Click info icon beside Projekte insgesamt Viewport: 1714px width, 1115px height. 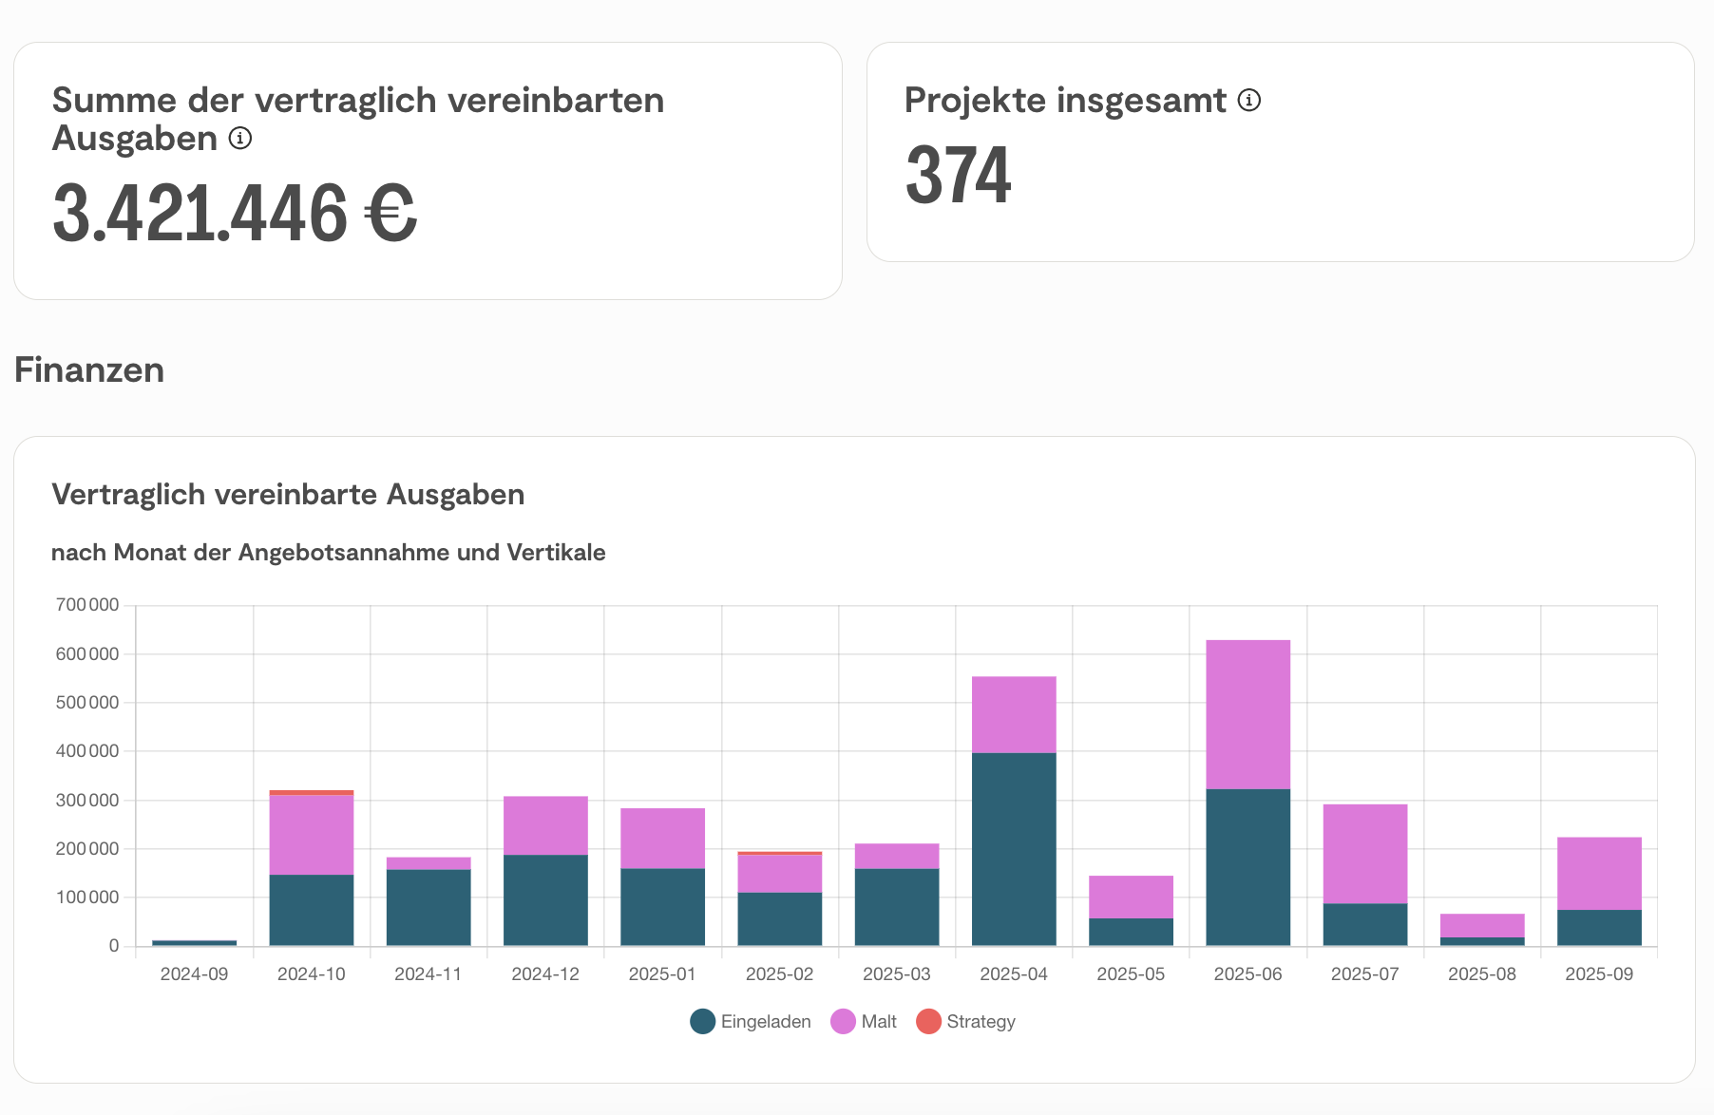pyautogui.click(x=1249, y=100)
